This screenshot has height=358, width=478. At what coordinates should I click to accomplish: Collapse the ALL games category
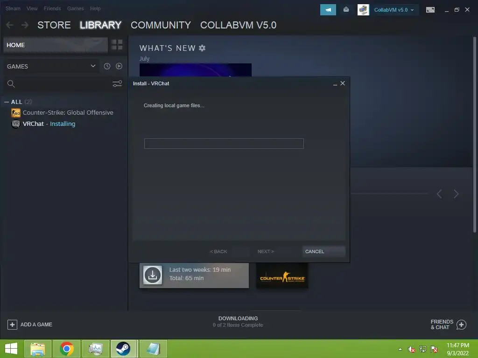pyautogui.click(x=7, y=102)
